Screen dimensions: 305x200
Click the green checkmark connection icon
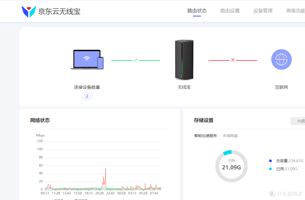(x=136, y=60)
